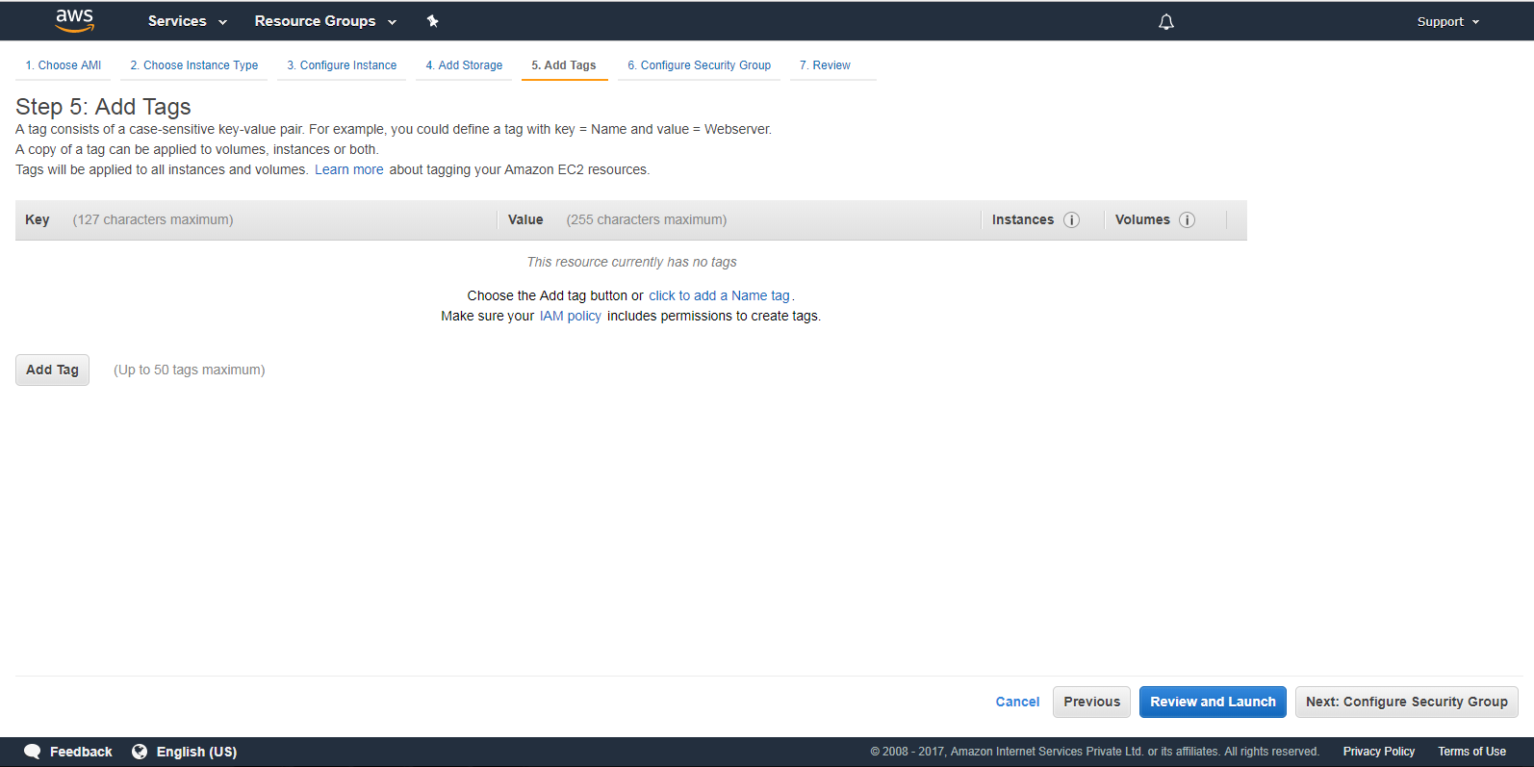The width and height of the screenshot is (1534, 767).
Task: Click the Review and Launch button
Action: pos(1212,702)
